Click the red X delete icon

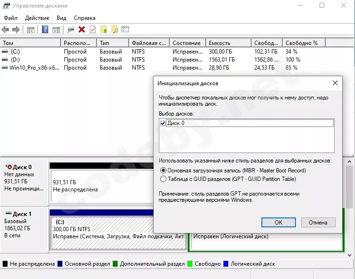click(82, 29)
